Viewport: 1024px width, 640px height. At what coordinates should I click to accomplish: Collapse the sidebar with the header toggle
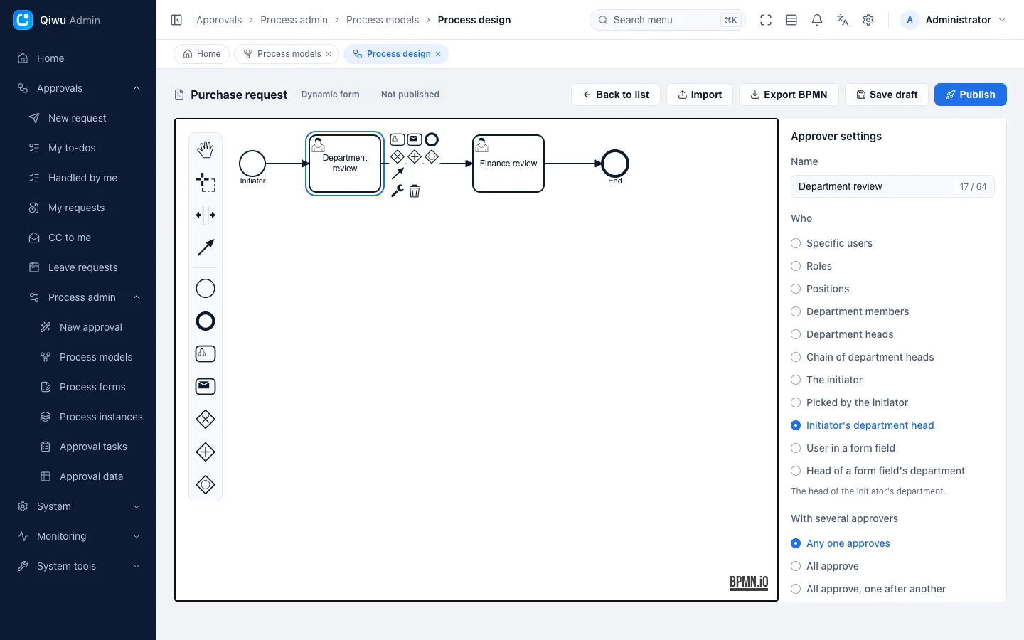(176, 20)
